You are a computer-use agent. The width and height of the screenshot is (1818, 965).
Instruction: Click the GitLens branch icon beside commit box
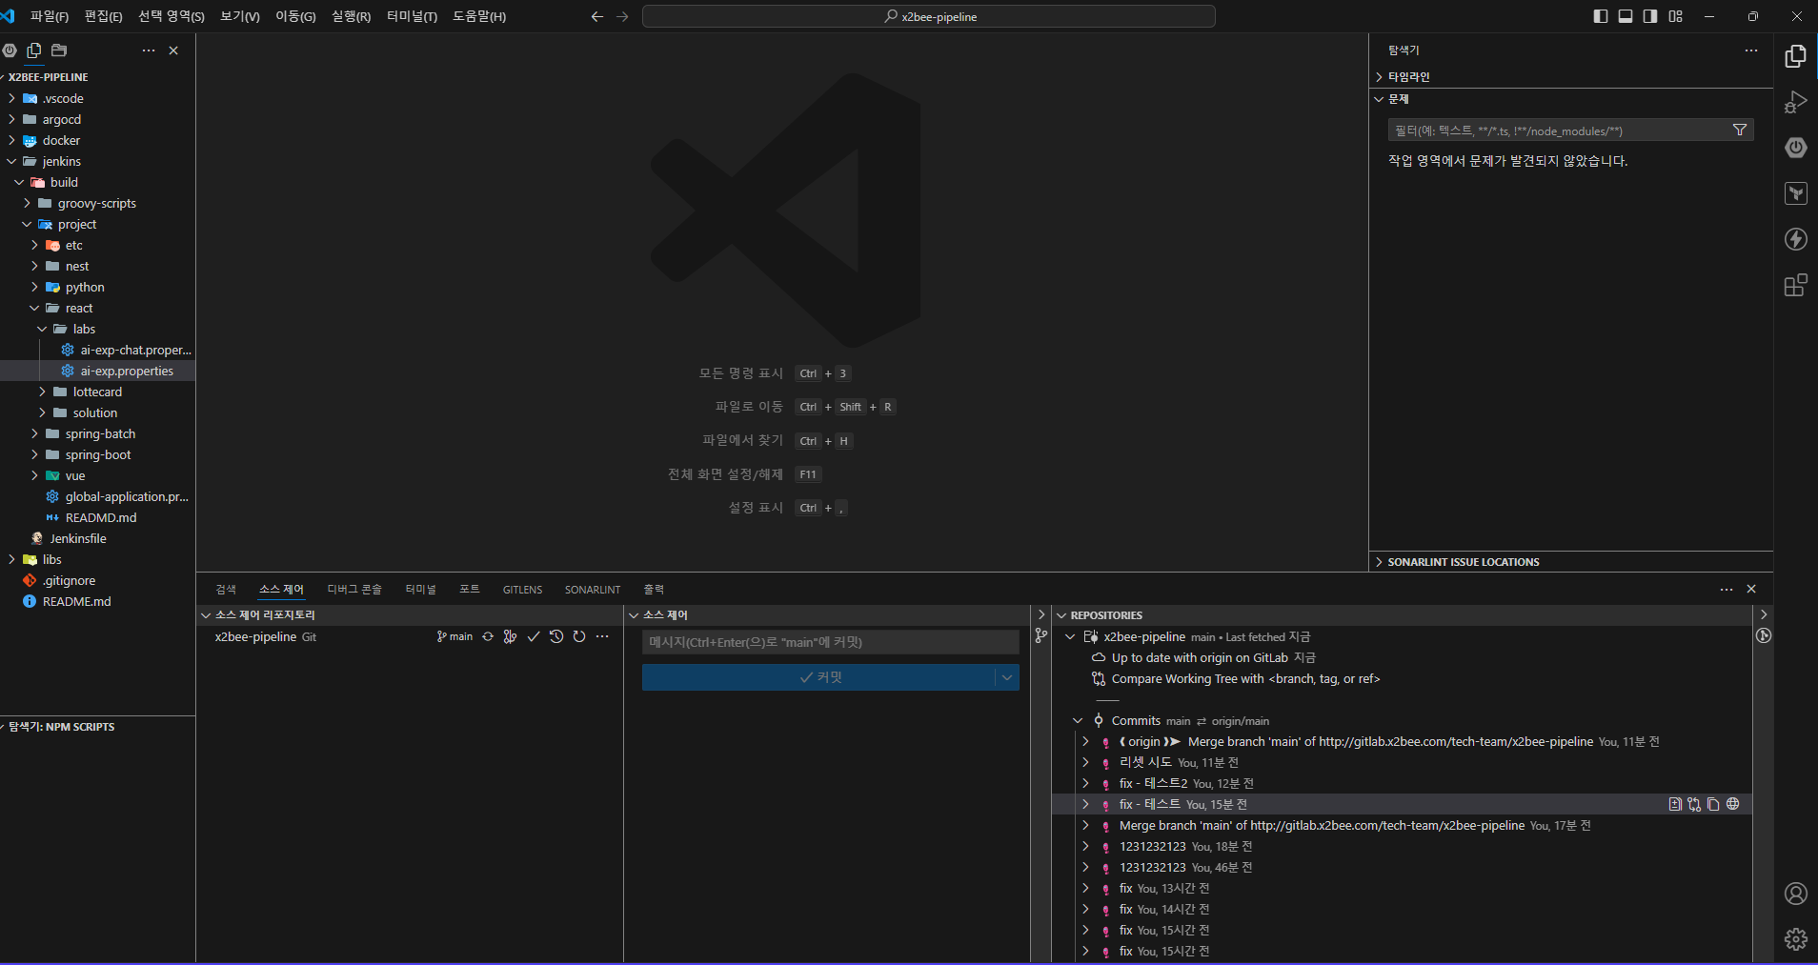(1041, 635)
